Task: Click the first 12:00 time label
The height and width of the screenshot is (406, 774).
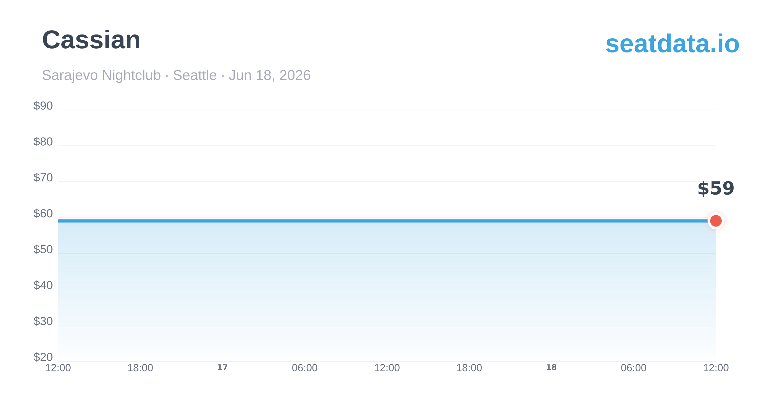Action: 58,368
